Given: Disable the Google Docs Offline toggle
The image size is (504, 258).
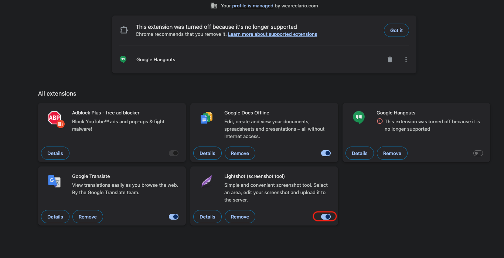Looking at the screenshot, I should click(326, 153).
